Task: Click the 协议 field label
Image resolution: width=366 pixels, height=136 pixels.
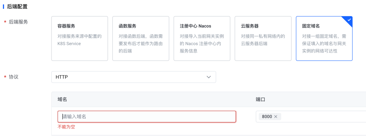Action: coord(14,77)
